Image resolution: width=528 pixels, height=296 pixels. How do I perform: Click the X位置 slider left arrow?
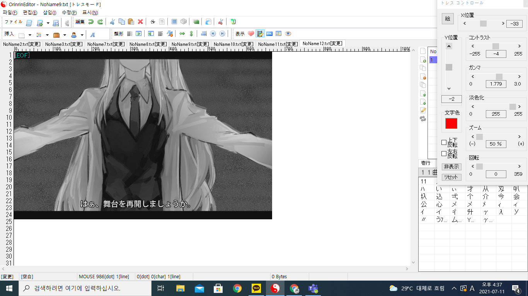[464, 24]
